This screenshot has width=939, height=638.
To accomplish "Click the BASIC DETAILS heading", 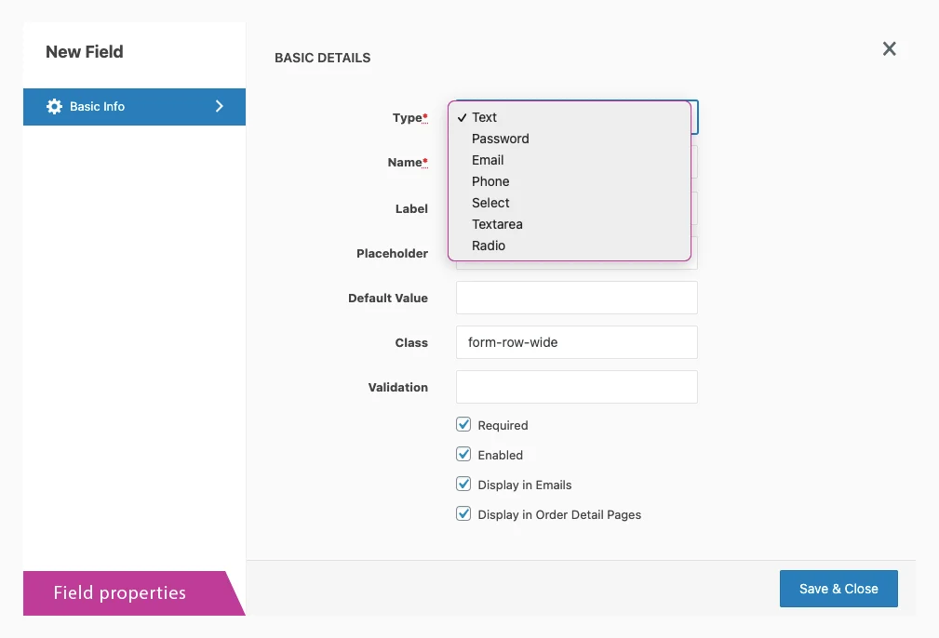I will (x=322, y=58).
